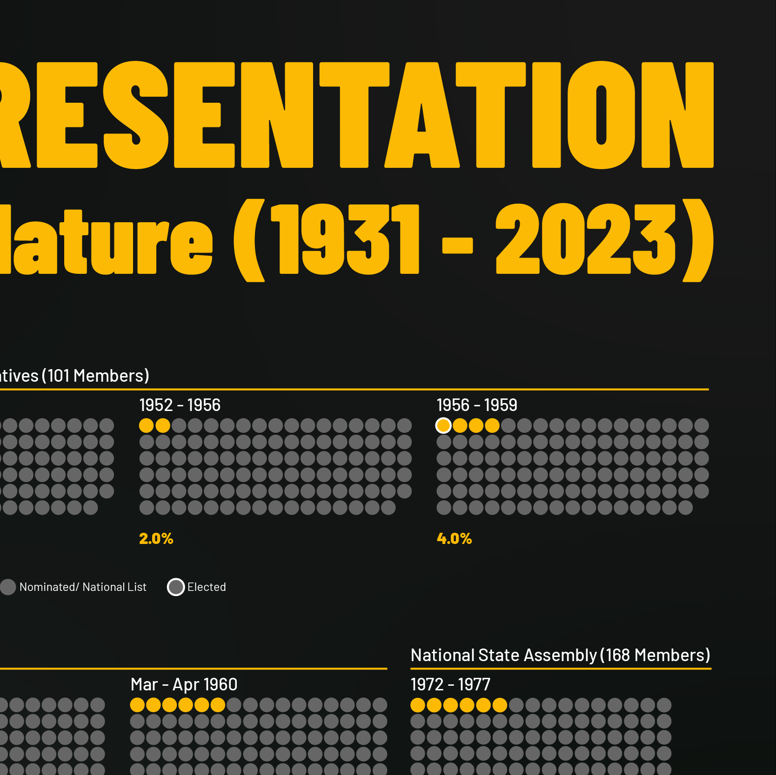Viewport: 776px width, 775px height.
Task: Click the '1956 - 1959' period label
Action: click(x=477, y=405)
